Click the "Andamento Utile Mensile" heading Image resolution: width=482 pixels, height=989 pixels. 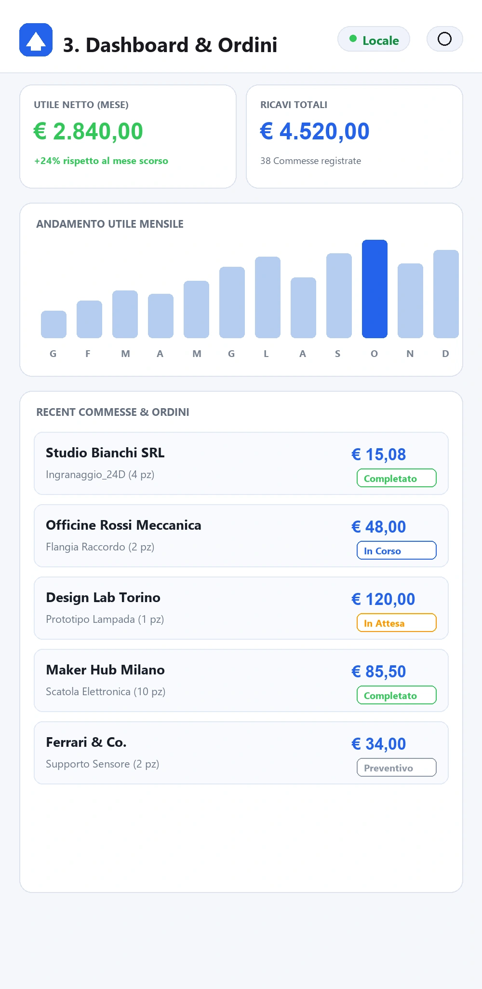click(x=110, y=224)
